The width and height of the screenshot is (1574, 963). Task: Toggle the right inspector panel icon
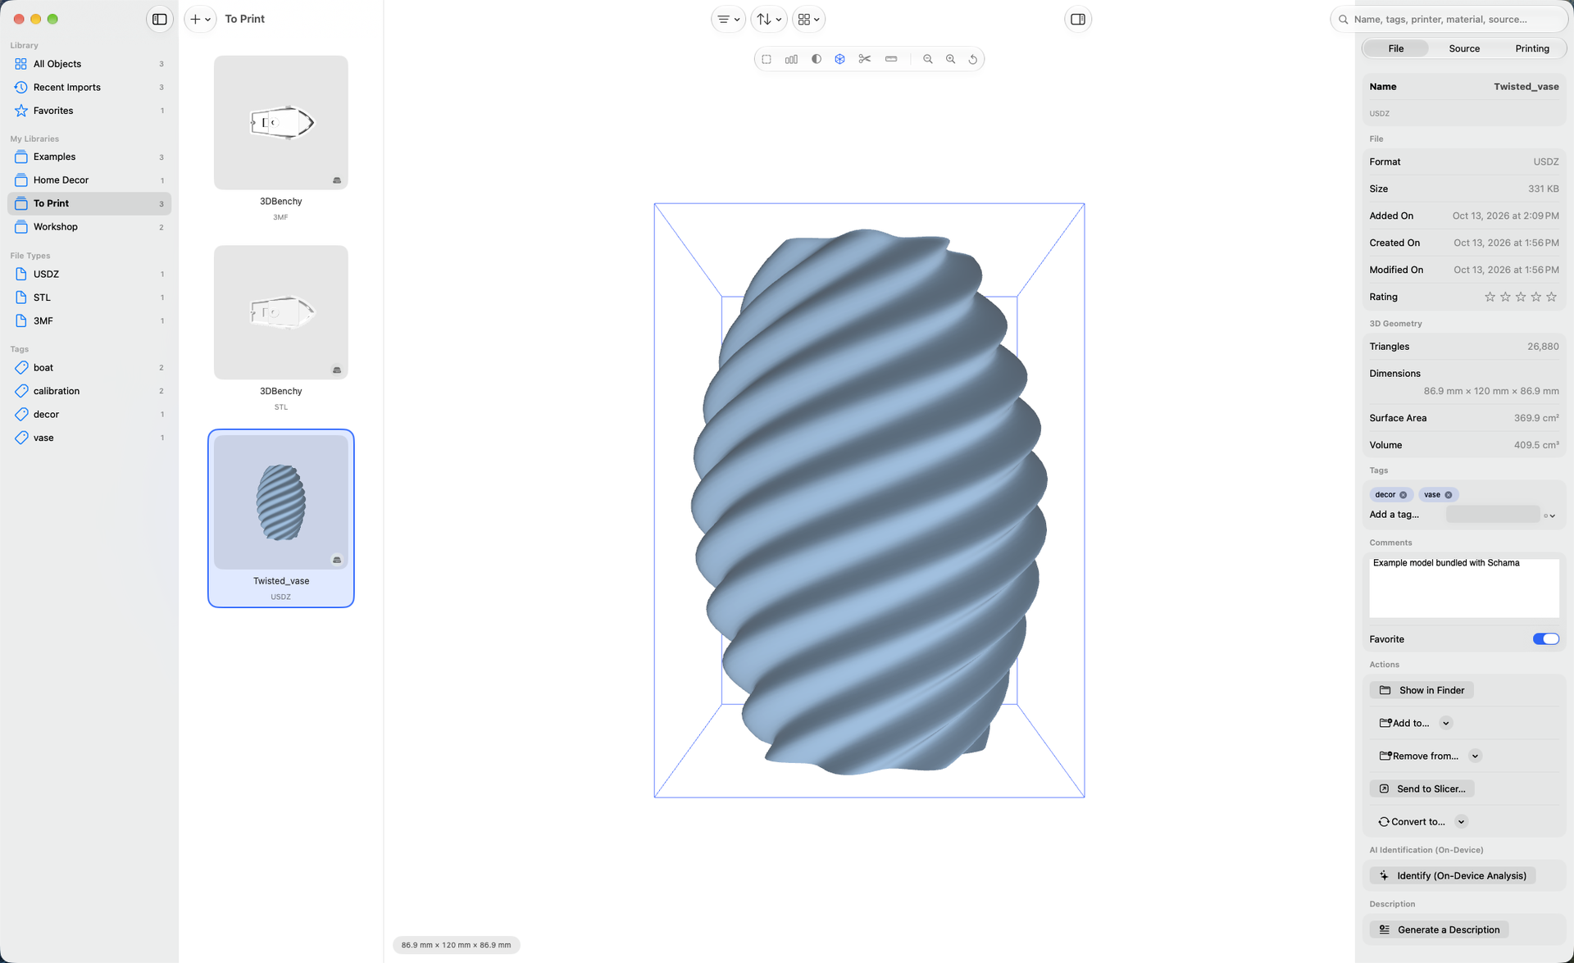[x=1078, y=19]
